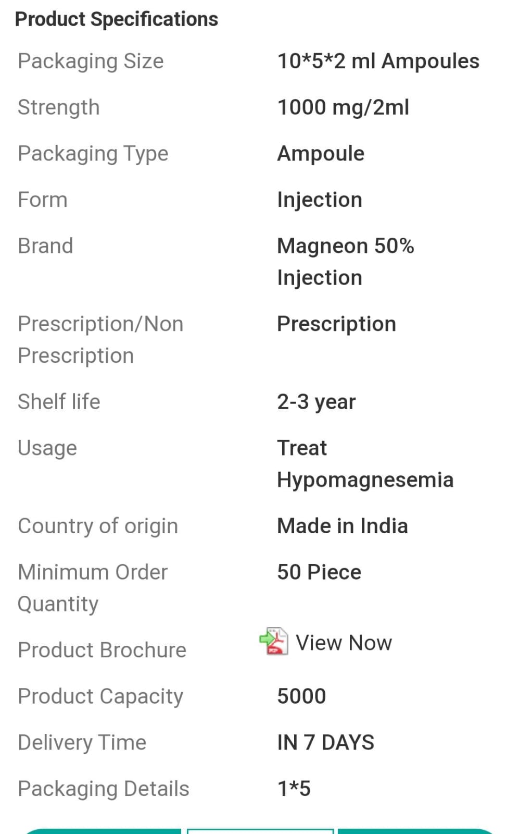
Task: Tap the teal button at bottom right
Action: pos(416,831)
